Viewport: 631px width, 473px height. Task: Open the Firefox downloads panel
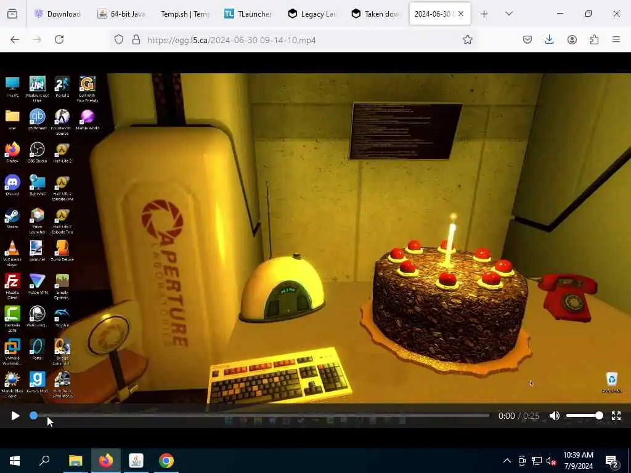[x=549, y=39]
